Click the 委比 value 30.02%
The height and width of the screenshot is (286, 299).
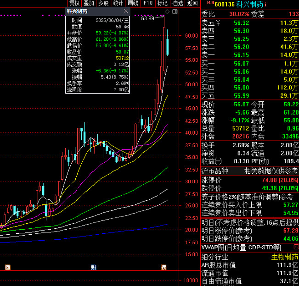(239, 14)
